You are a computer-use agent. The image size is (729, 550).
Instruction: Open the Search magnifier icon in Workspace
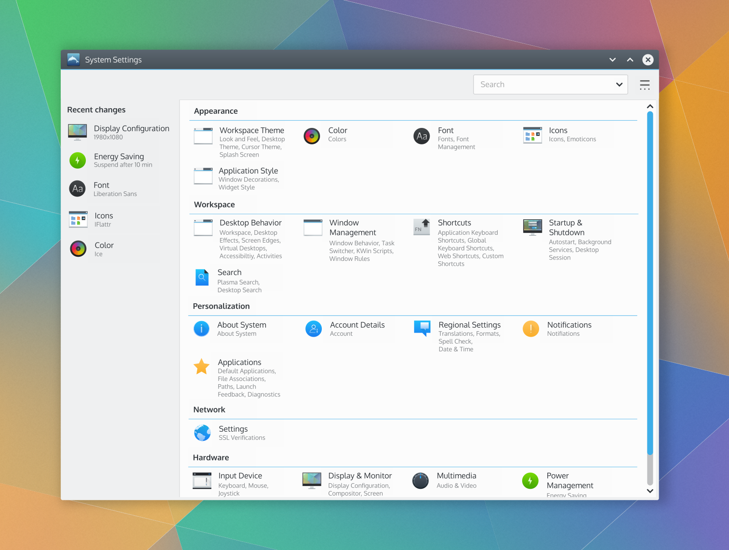[x=202, y=277]
